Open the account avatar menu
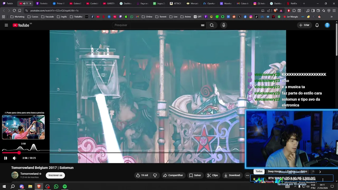338x190 pixels. point(327,25)
